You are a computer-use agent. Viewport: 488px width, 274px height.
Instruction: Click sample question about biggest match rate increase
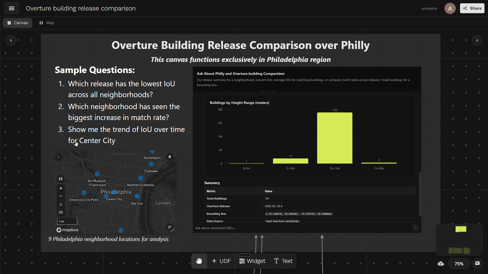124,112
